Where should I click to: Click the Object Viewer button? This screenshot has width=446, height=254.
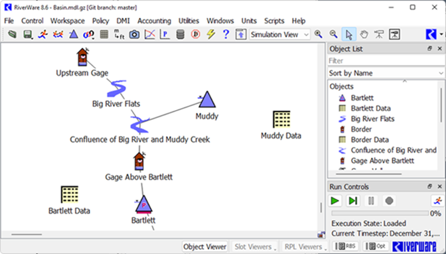[205, 247]
